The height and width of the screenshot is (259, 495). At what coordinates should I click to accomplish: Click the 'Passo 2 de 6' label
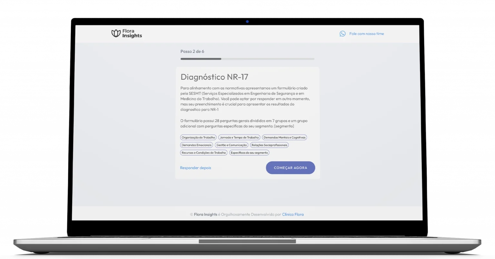[x=192, y=51]
